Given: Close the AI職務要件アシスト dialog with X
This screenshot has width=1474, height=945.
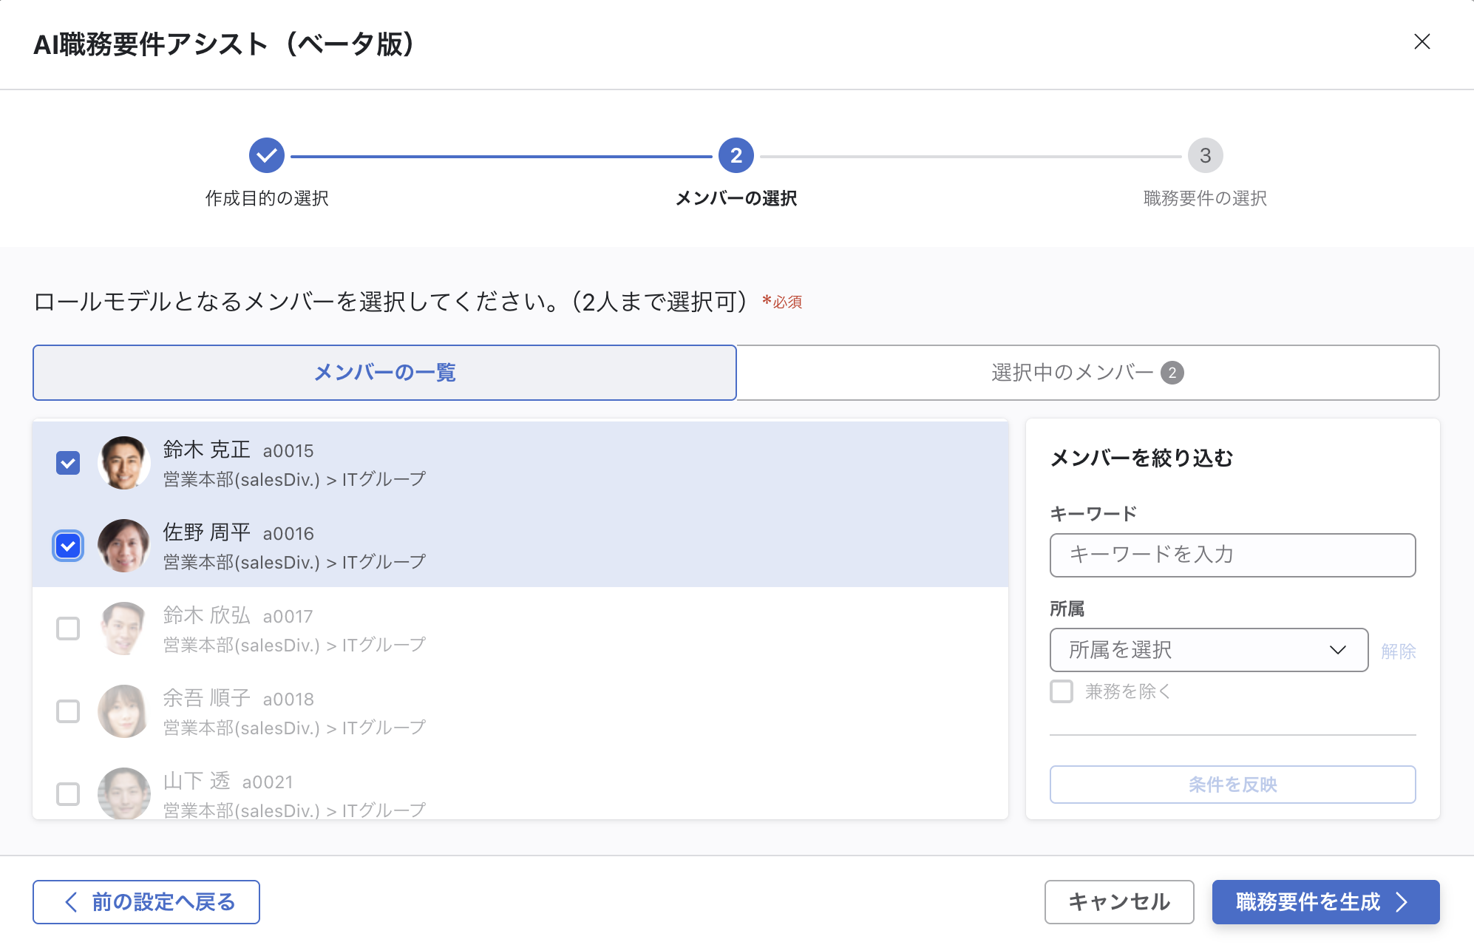Looking at the screenshot, I should pos(1422,42).
